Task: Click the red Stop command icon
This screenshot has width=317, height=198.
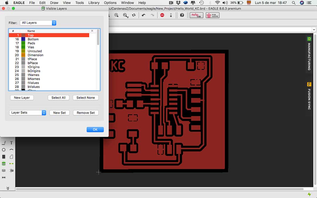Action: pos(162,15)
